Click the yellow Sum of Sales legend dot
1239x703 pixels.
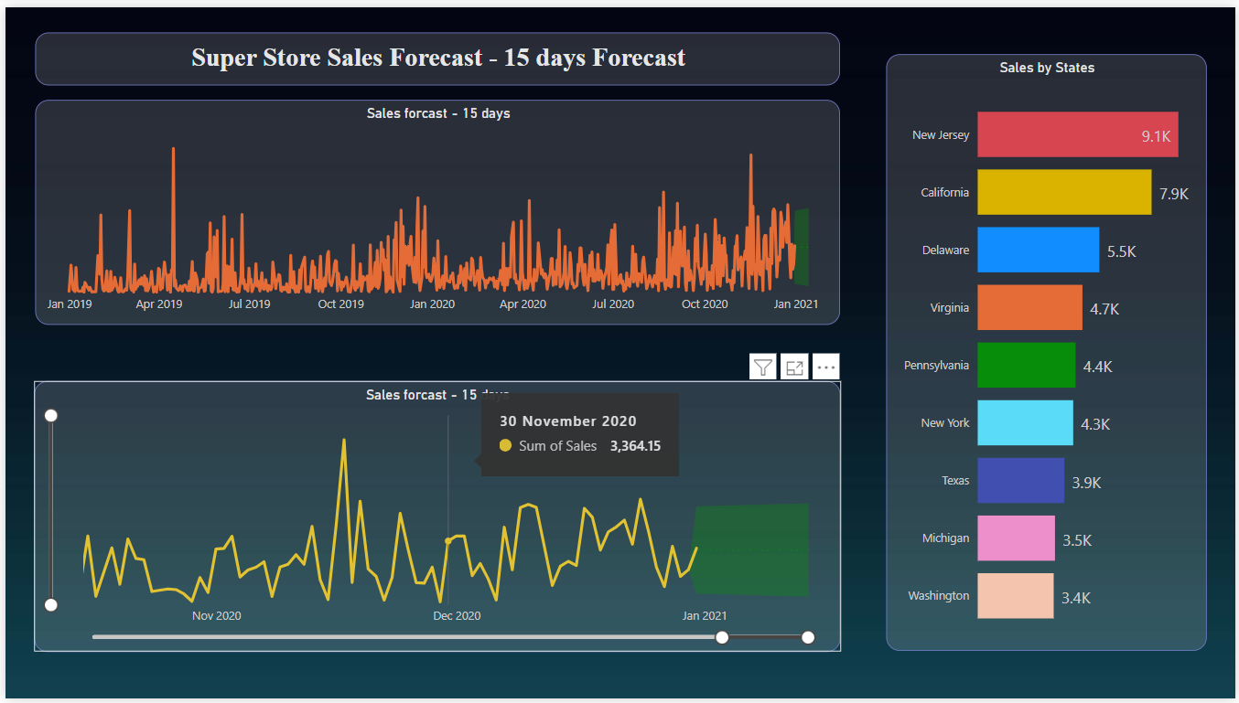[x=504, y=445]
